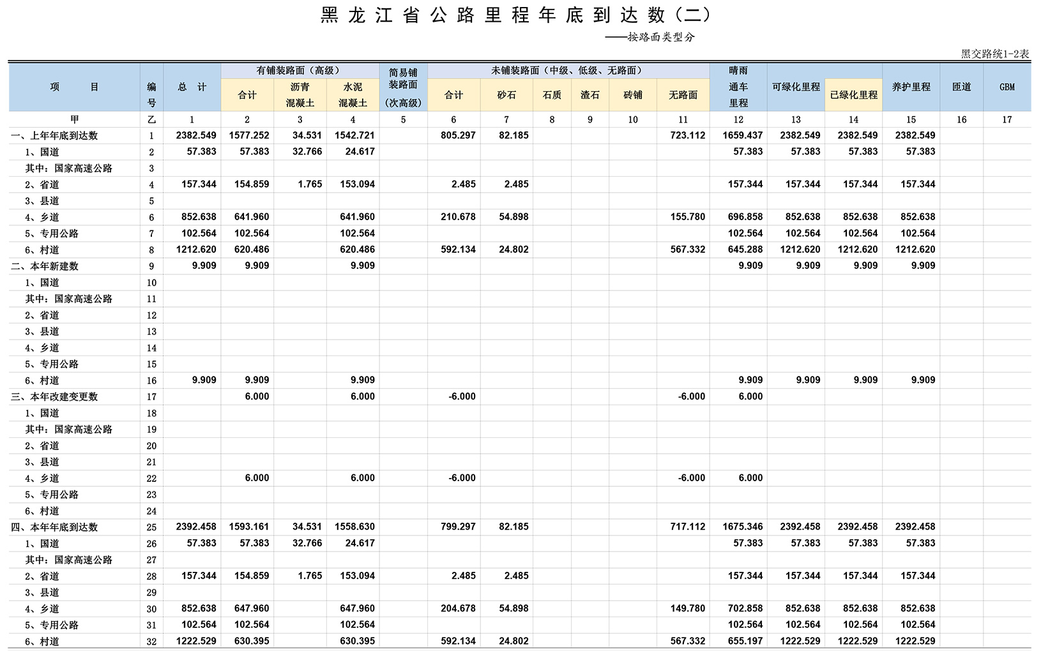
Task: Click value 717.112 in row 25
Action: tap(688, 527)
